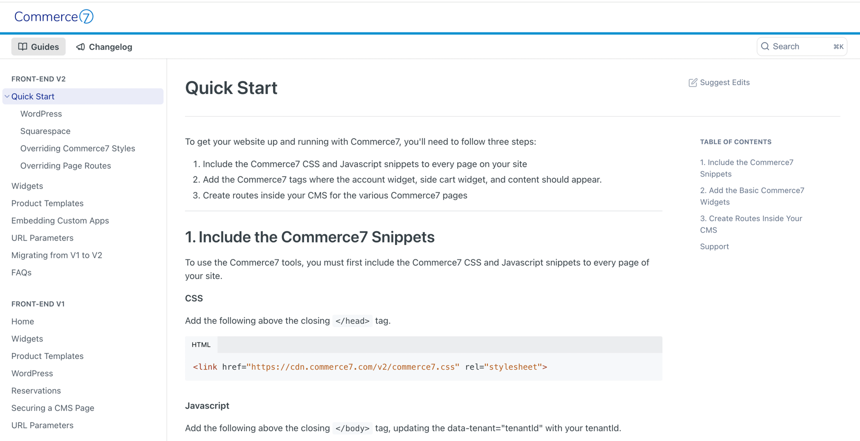Open Migrating from V1 to V2
The width and height of the screenshot is (860, 441).
(57, 255)
